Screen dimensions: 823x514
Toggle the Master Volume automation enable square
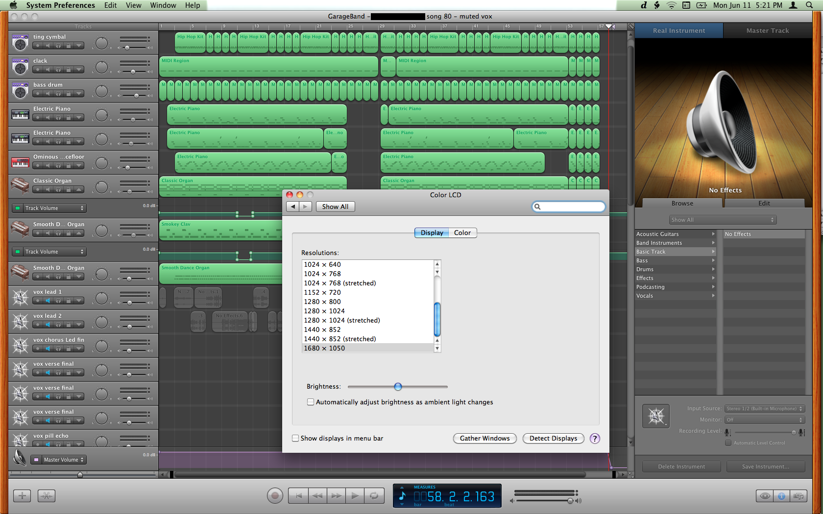36,460
